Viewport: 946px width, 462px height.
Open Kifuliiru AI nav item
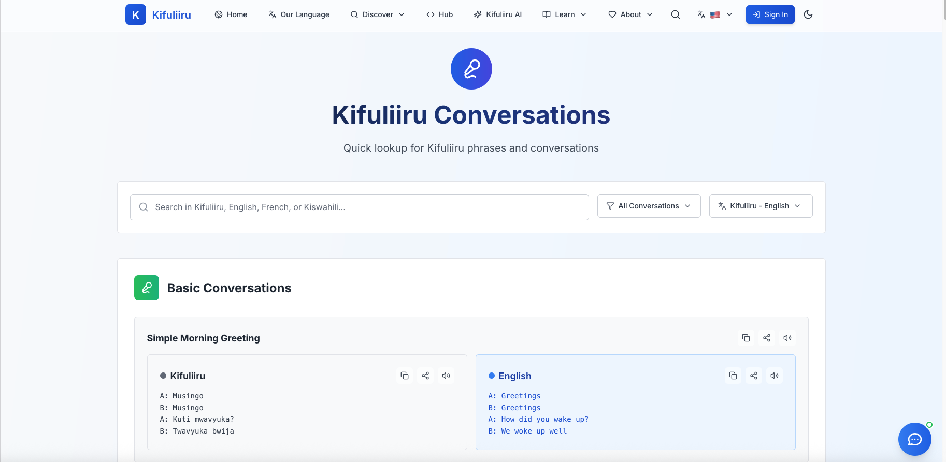point(498,14)
